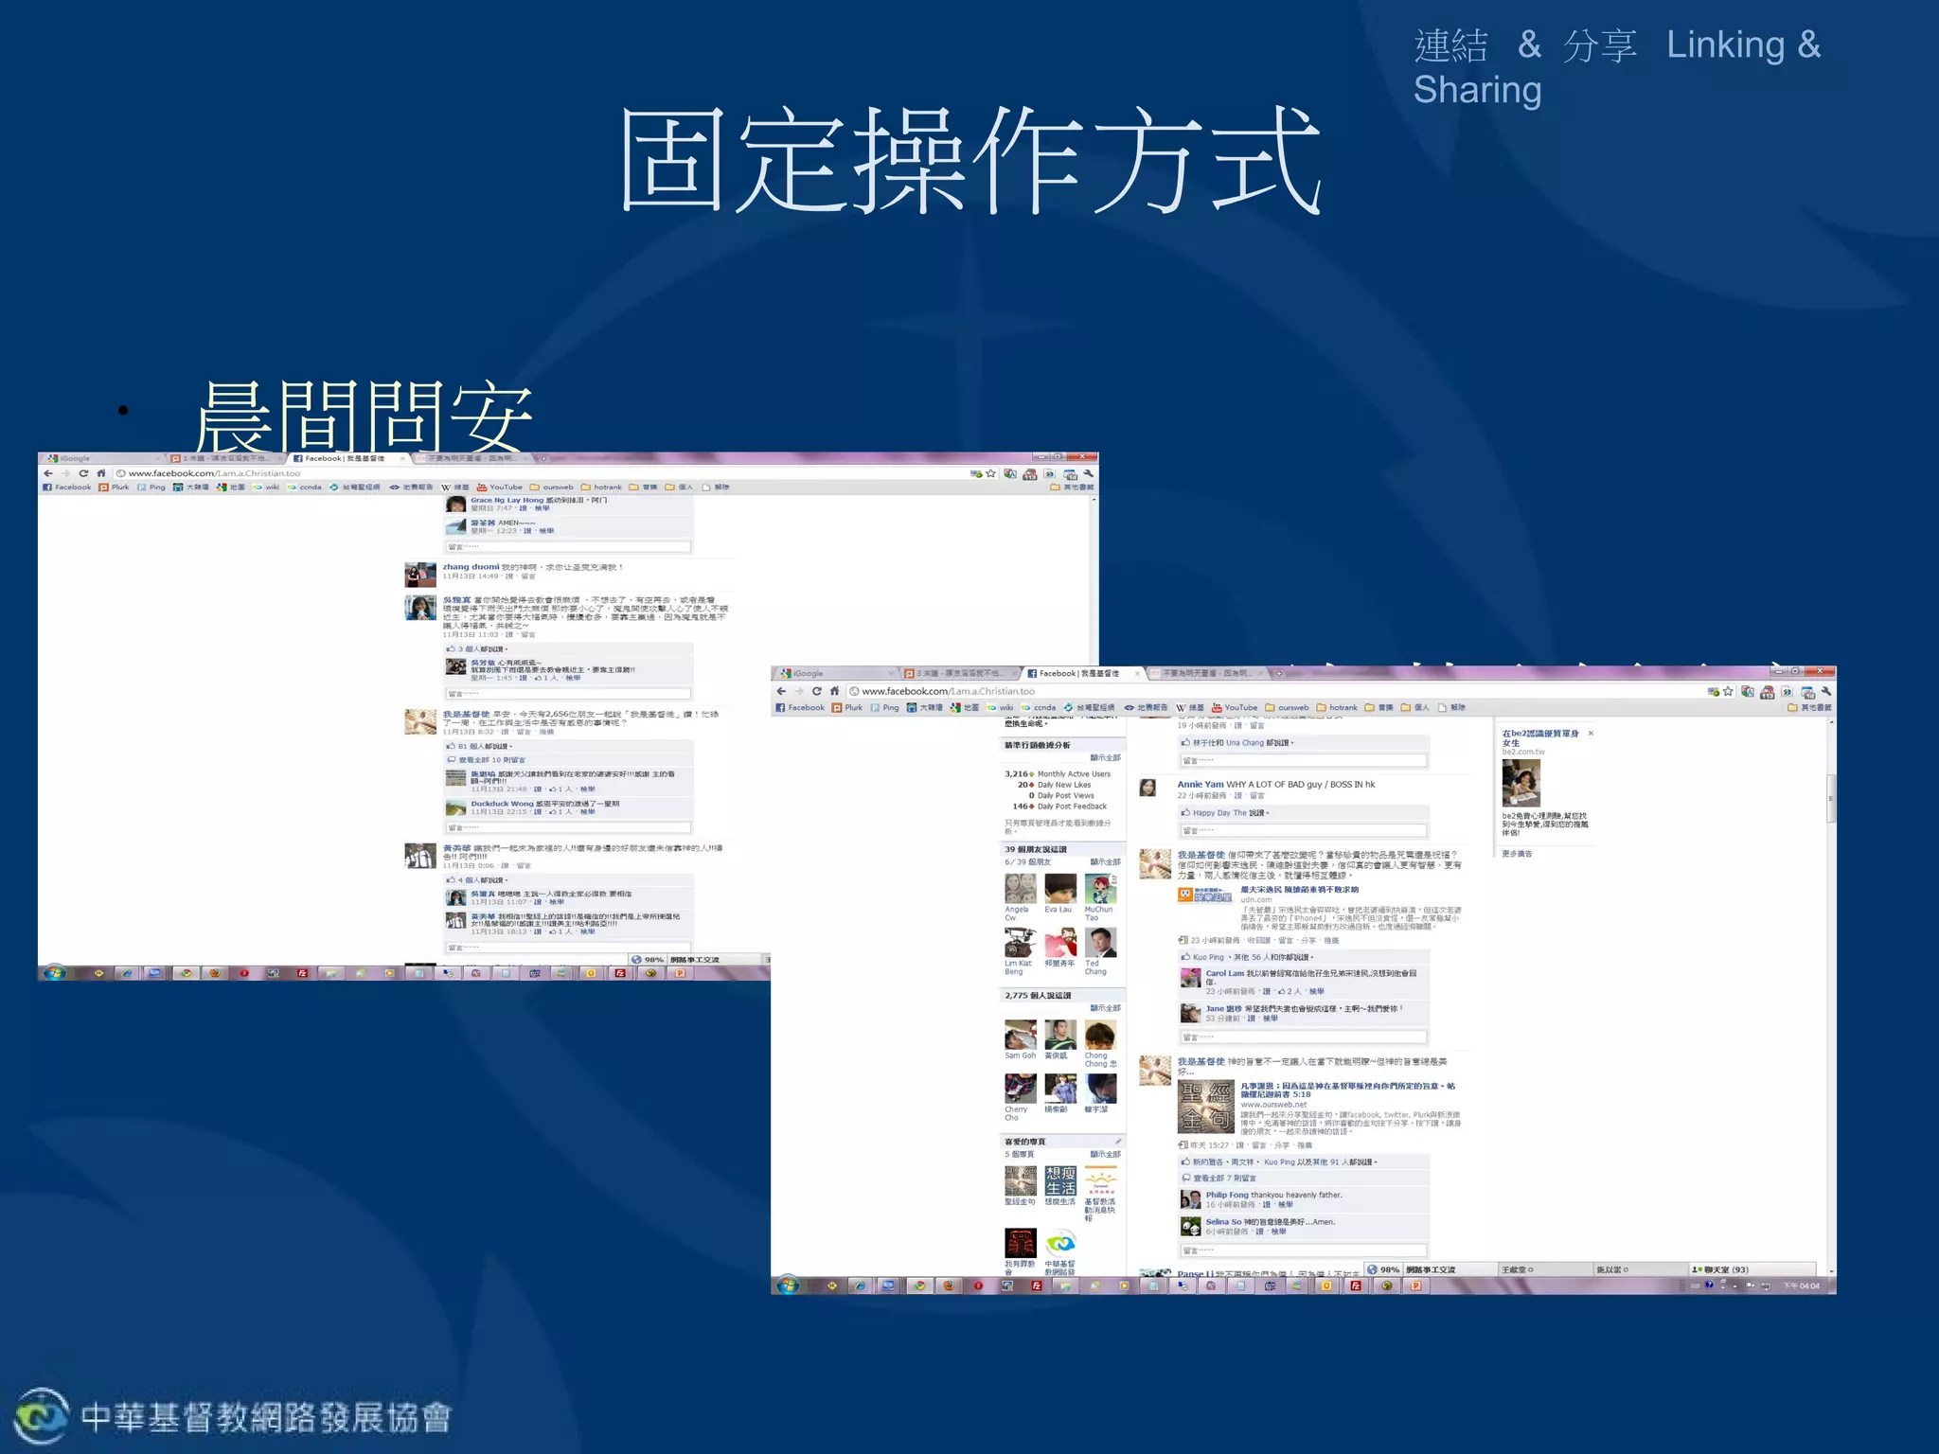Open Selina So's commenter name link
Screen dimensions: 1939x1454
[x=1223, y=1222]
